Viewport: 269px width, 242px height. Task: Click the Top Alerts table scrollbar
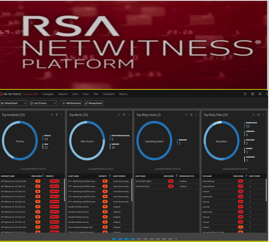point(132,190)
